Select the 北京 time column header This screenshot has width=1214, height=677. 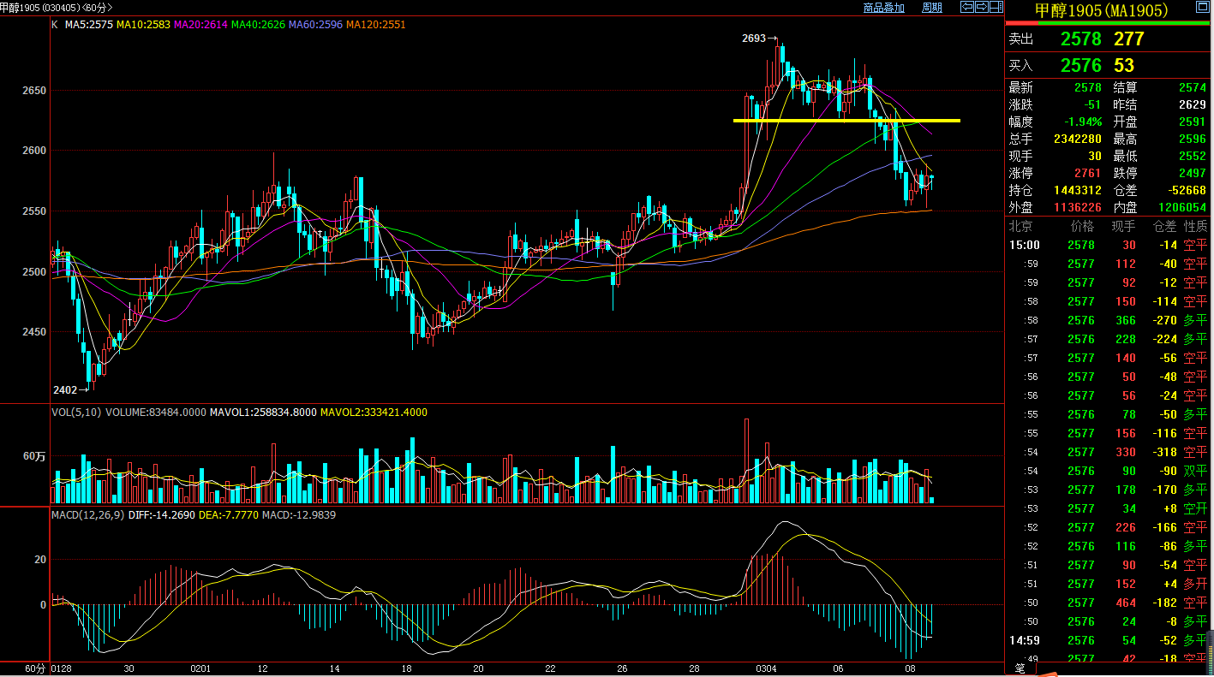coord(1021,227)
